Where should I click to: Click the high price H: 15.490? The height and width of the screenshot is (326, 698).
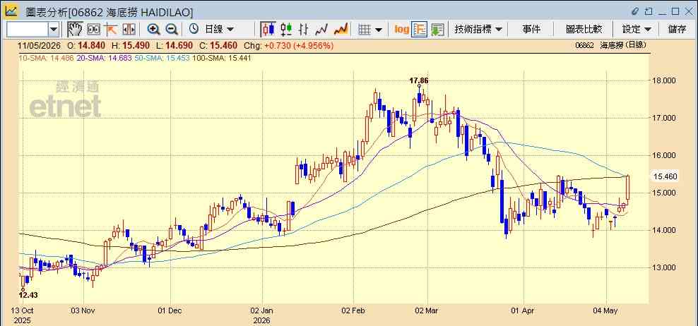(x=129, y=45)
